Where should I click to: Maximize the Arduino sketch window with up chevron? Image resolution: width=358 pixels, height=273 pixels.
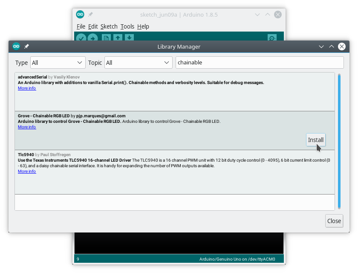(x=268, y=15)
